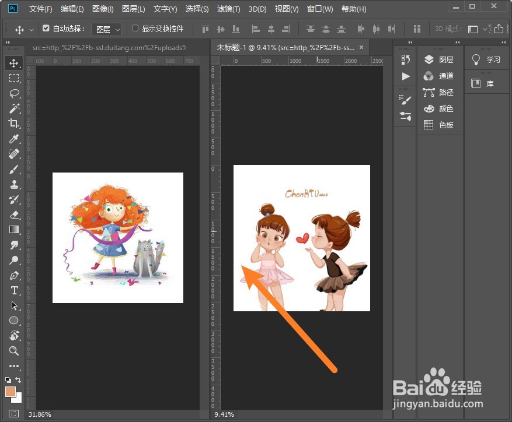Open the Actions play panel icon
The width and height of the screenshot is (512, 422).
click(x=405, y=76)
